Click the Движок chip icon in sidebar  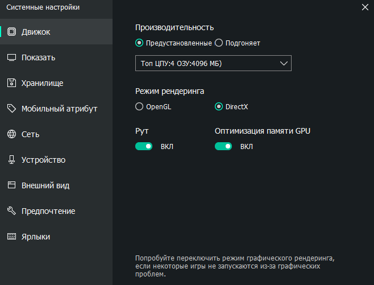coord(11,32)
